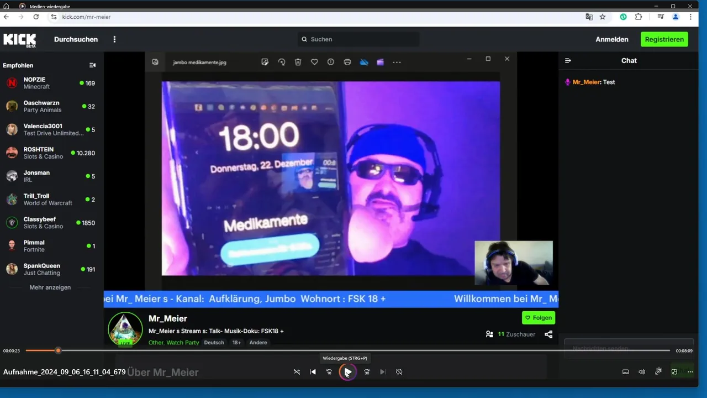Click Mr_Meier username in chat
Screen dimensions: 707x398
click(587, 82)
